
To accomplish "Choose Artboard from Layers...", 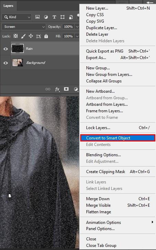I will click(x=107, y=104).
